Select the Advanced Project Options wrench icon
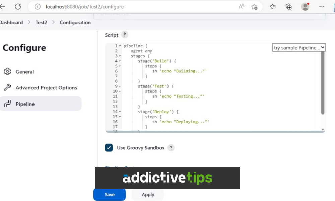335x201 pixels. [7, 87]
